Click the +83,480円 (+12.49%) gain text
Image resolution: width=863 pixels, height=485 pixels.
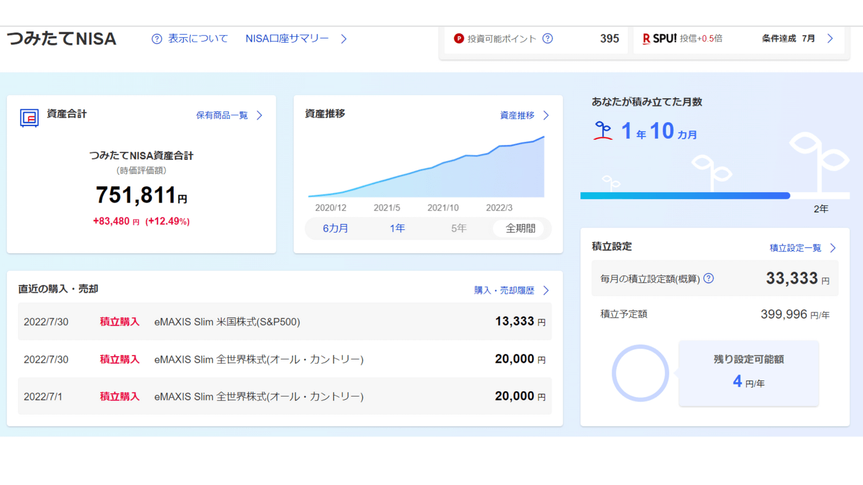click(142, 221)
